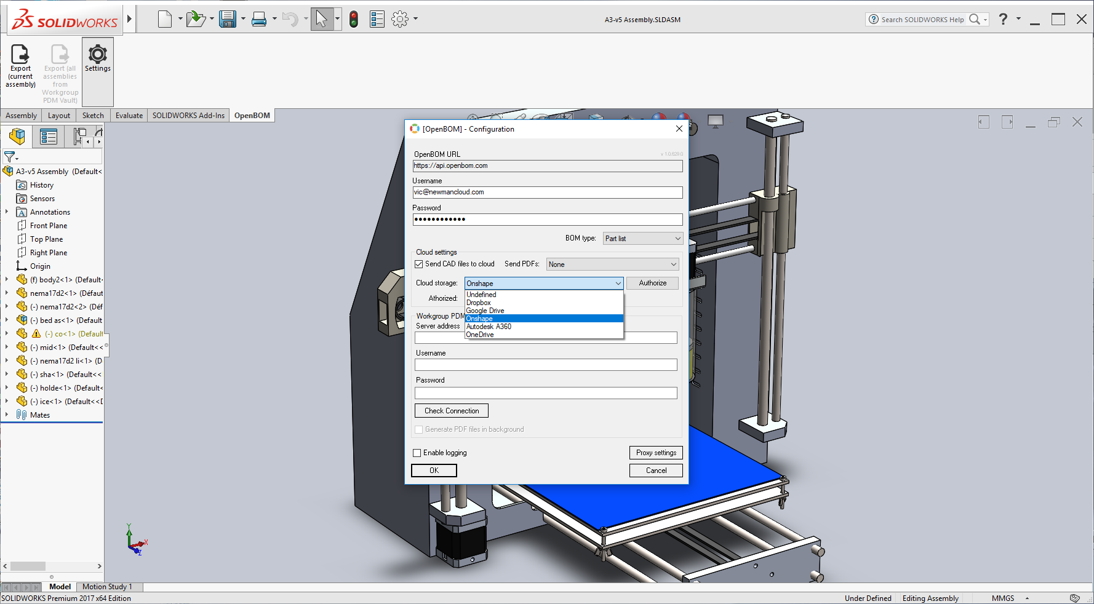
Task: Select Dropbox from the Cloud storage list
Action: pos(479,303)
